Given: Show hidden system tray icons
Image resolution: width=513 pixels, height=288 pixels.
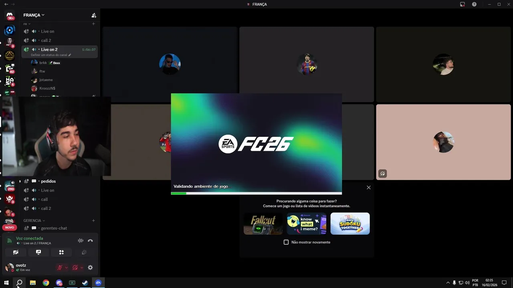Looking at the screenshot, I should pyautogui.click(x=448, y=283).
